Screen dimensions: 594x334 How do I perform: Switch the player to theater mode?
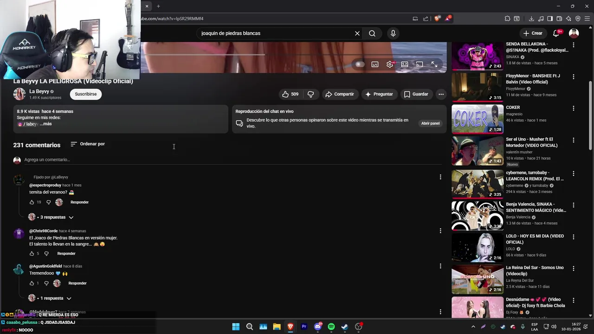click(405, 64)
